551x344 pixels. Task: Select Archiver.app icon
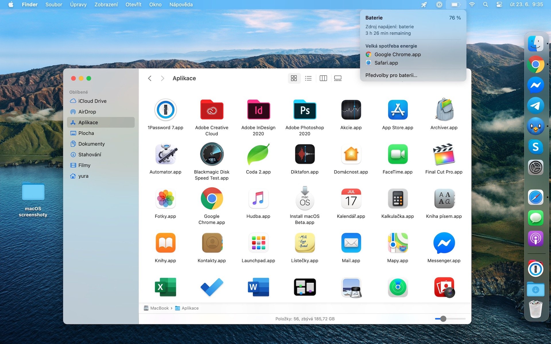[x=444, y=110]
